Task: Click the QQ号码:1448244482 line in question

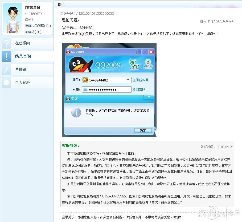Action: tap(77, 28)
